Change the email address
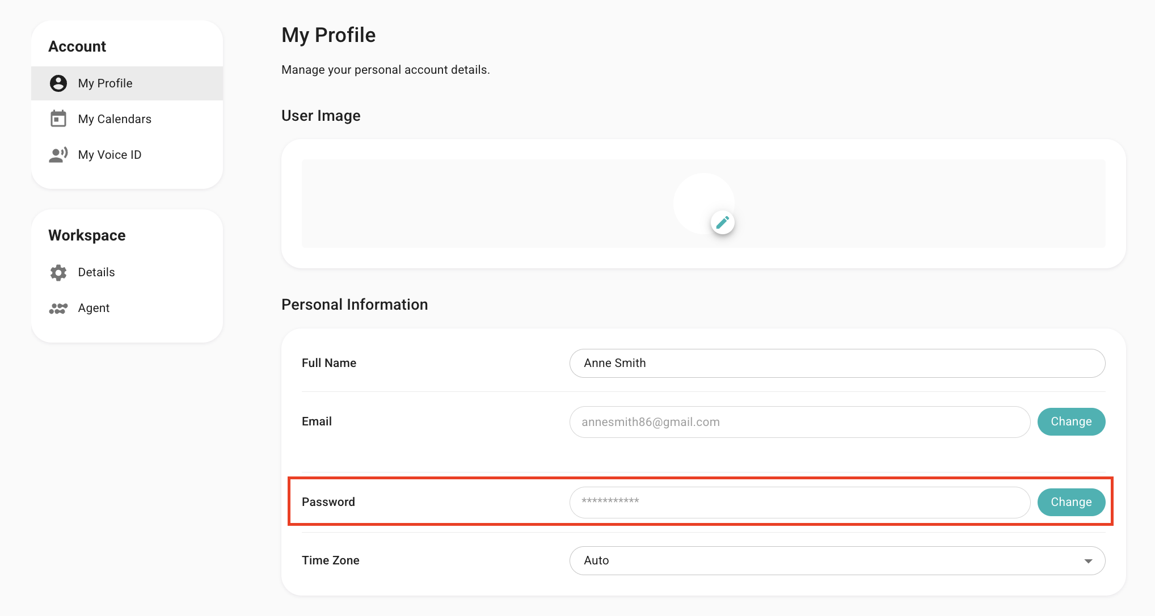 click(x=1071, y=421)
